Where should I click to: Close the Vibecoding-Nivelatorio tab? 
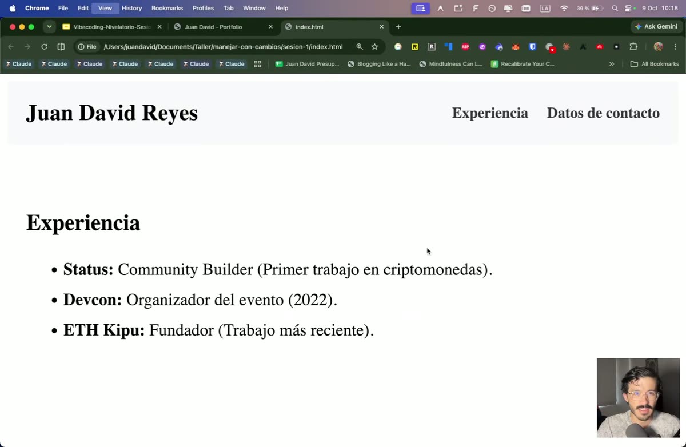[x=159, y=27]
